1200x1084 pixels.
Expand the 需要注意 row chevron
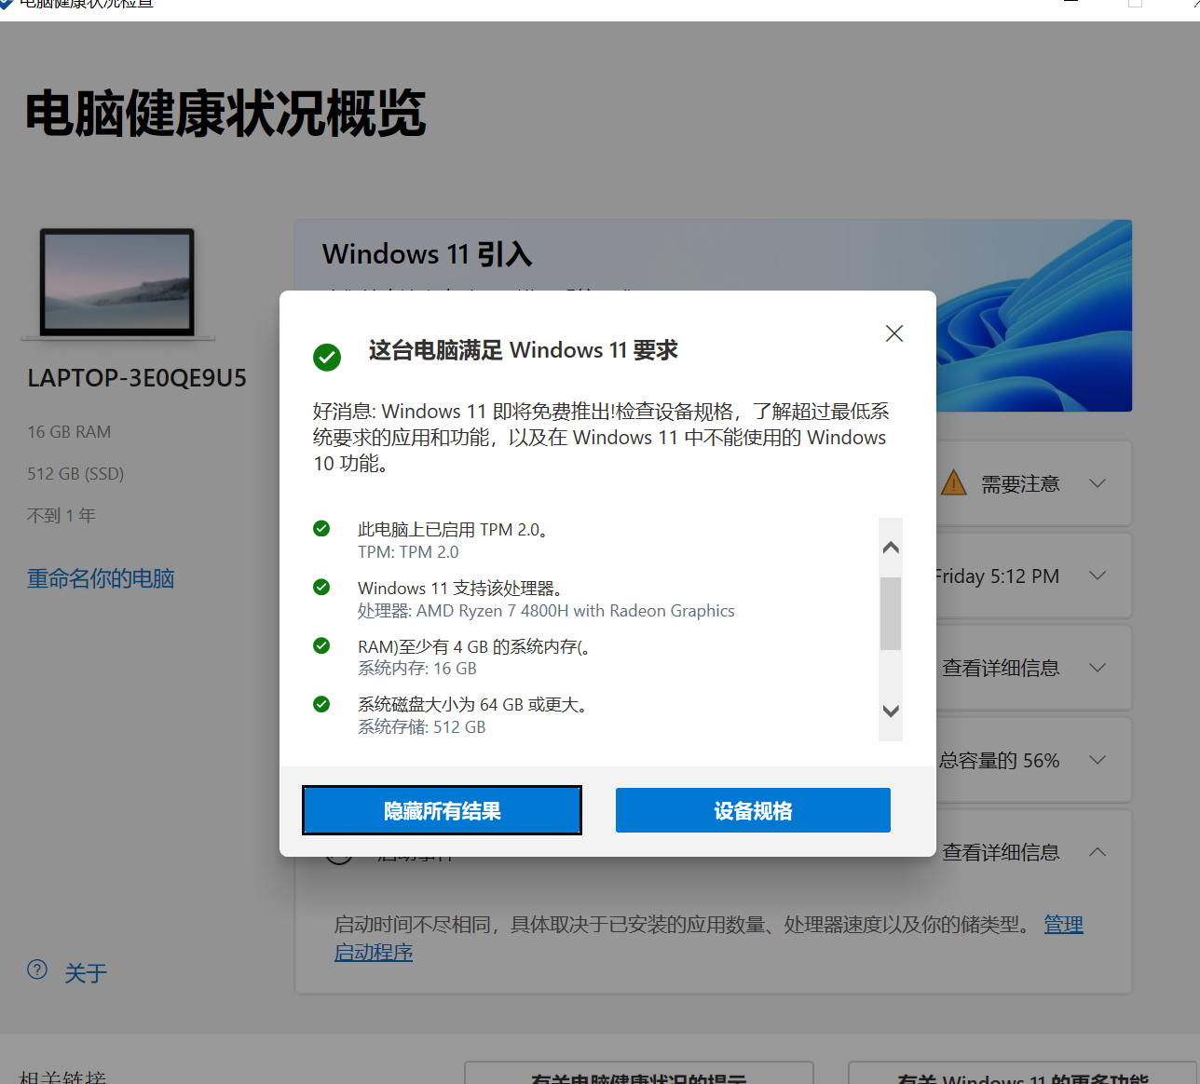[x=1098, y=483]
